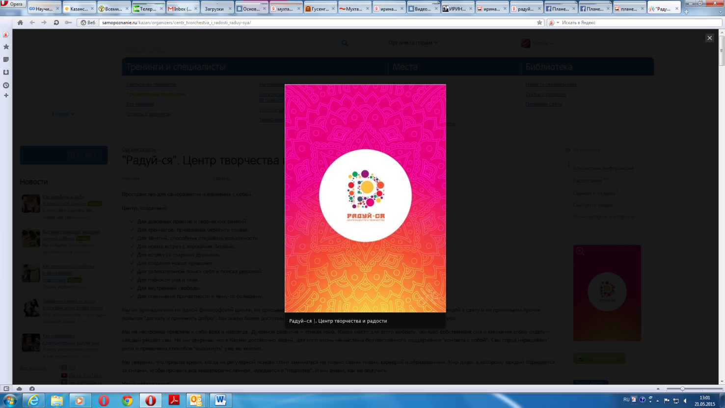Click the Смотрите также anchor link
Screen dimensions: 725x408
[x=592, y=205]
